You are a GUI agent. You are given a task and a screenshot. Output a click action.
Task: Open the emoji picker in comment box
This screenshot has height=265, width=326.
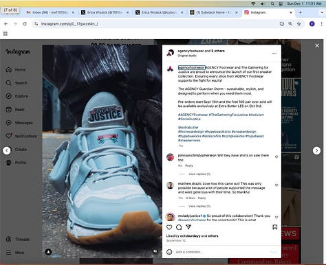click(169, 252)
